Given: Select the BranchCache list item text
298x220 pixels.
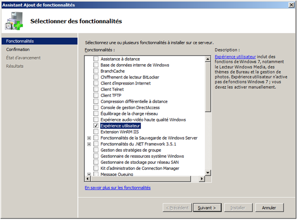Looking at the screenshot, I should pos(112,71).
